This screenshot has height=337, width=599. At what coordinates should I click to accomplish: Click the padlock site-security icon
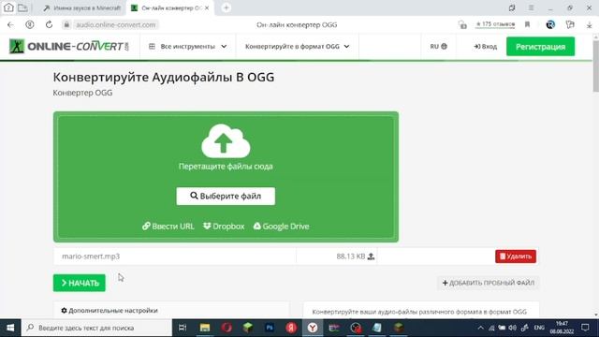(66, 25)
